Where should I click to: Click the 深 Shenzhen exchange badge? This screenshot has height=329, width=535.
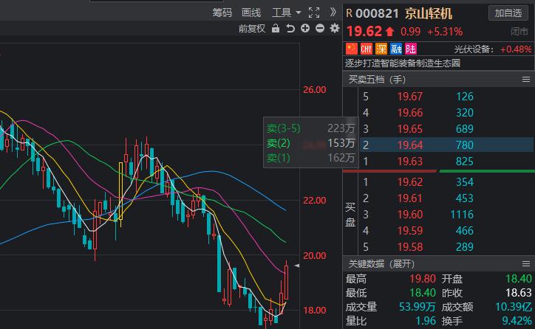point(381,49)
